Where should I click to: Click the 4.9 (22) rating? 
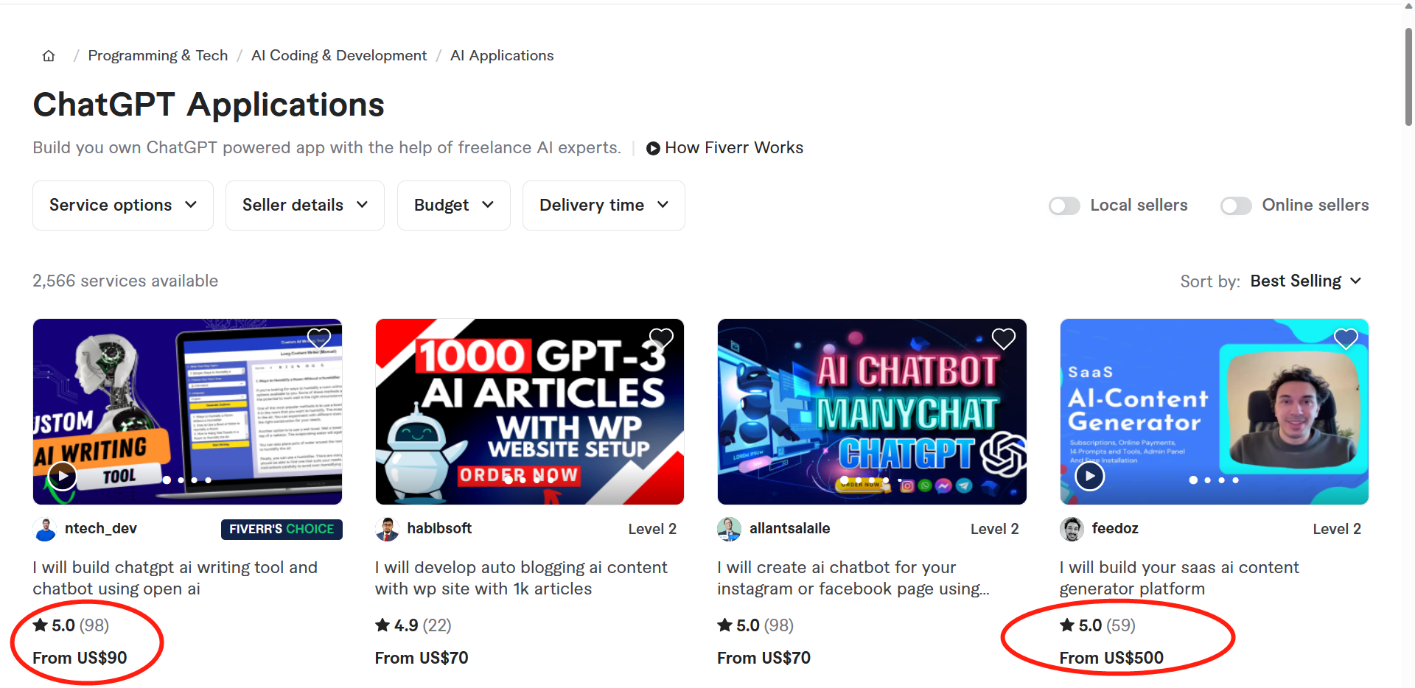413,625
